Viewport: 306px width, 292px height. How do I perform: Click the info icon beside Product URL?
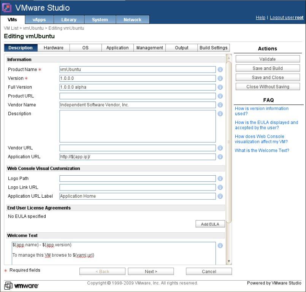220,96
